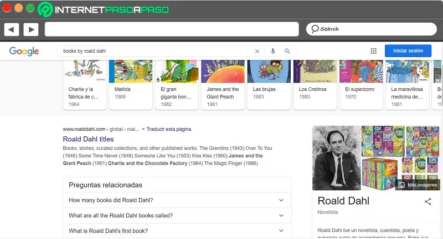The width and height of the screenshot is (443, 239).
Task: Click the blue magnifier search icon
Action: pyautogui.click(x=287, y=51)
